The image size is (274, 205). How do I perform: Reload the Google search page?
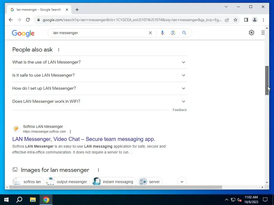tap(28, 20)
